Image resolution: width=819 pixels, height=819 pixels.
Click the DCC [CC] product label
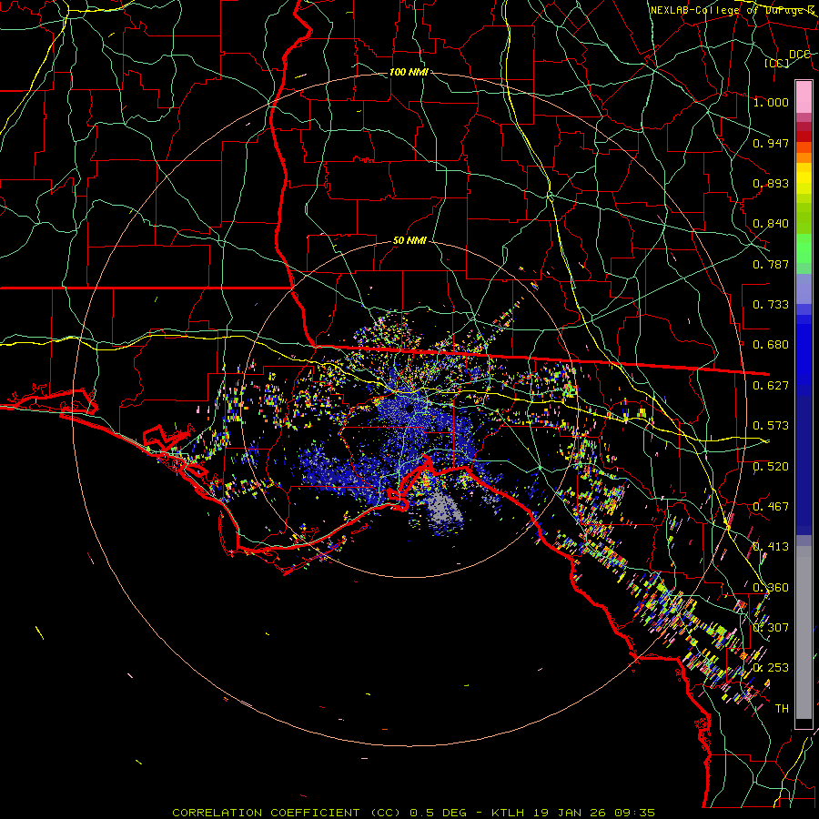(x=787, y=58)
